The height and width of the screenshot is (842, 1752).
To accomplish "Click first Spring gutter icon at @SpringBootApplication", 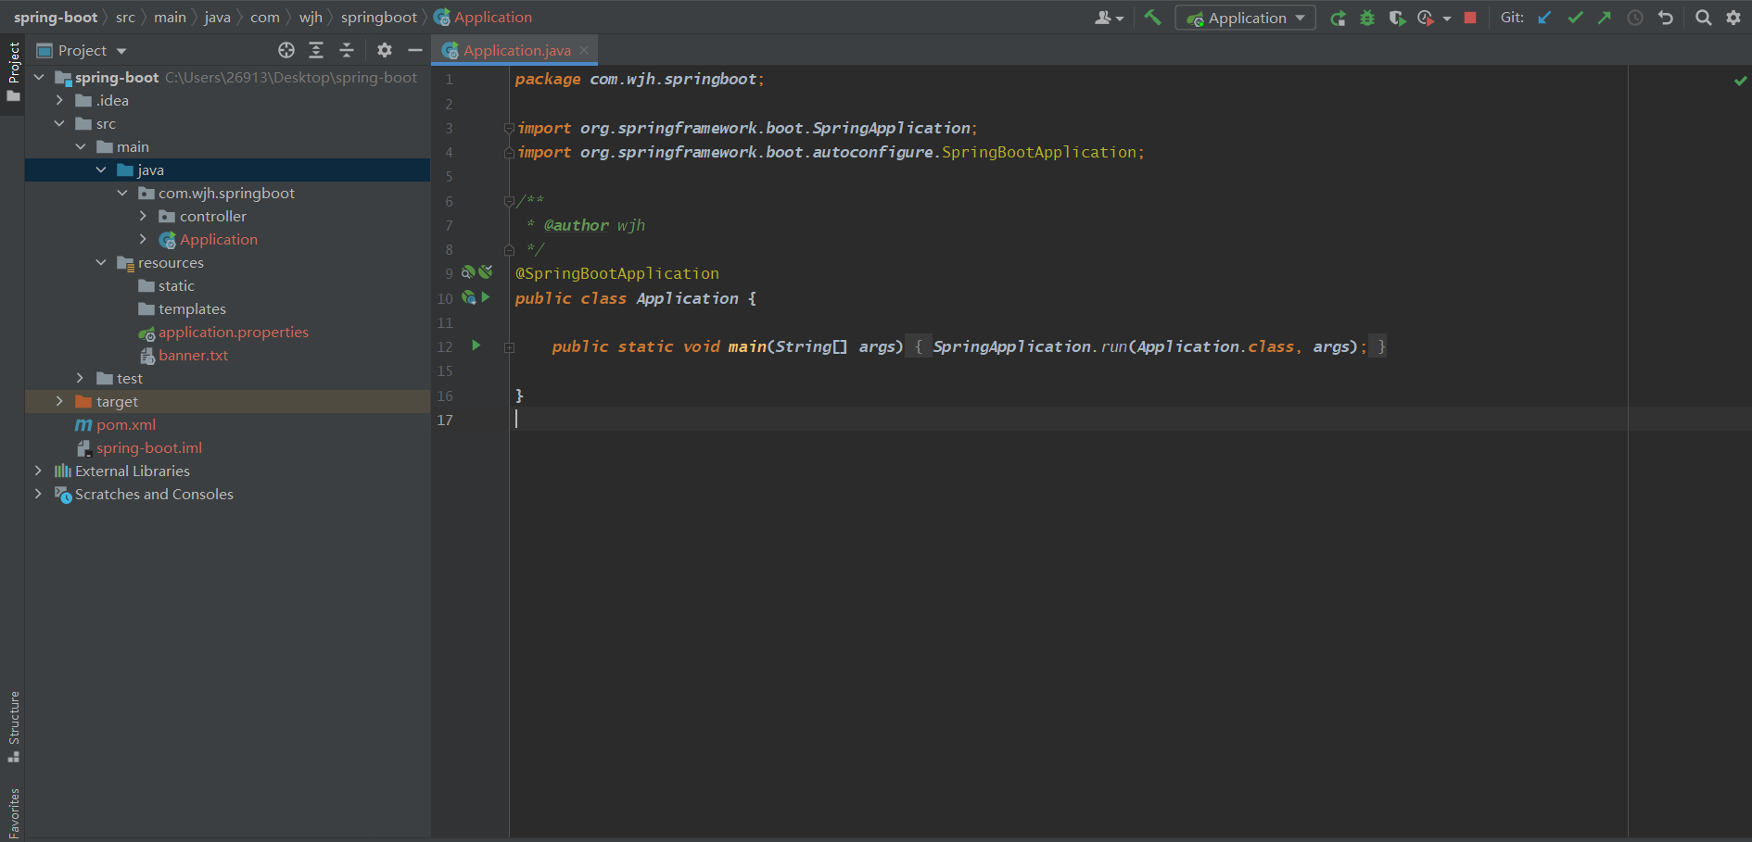I will point(469,272).
